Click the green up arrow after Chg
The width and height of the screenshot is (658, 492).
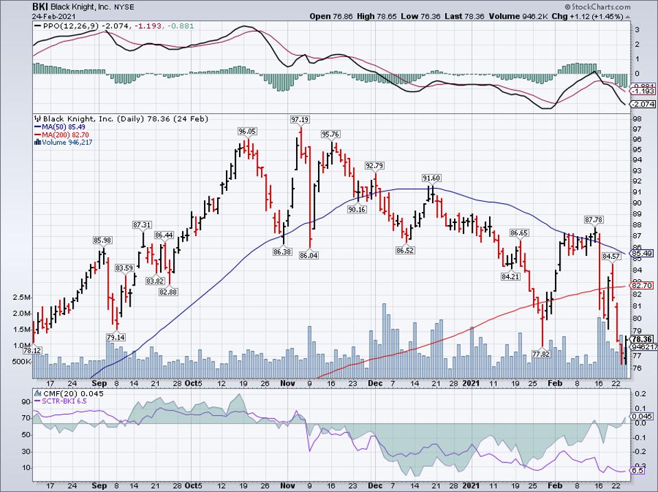tap(627, 16)
